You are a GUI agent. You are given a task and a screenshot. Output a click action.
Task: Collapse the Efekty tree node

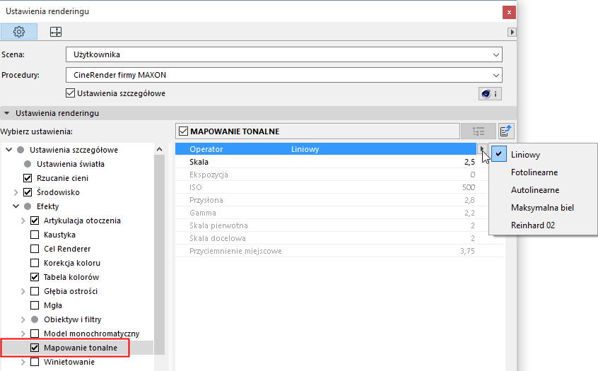(16, 206)
